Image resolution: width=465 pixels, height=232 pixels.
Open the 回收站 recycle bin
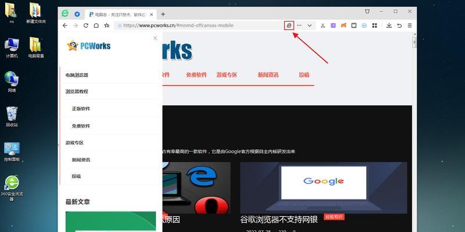point(12,117)
